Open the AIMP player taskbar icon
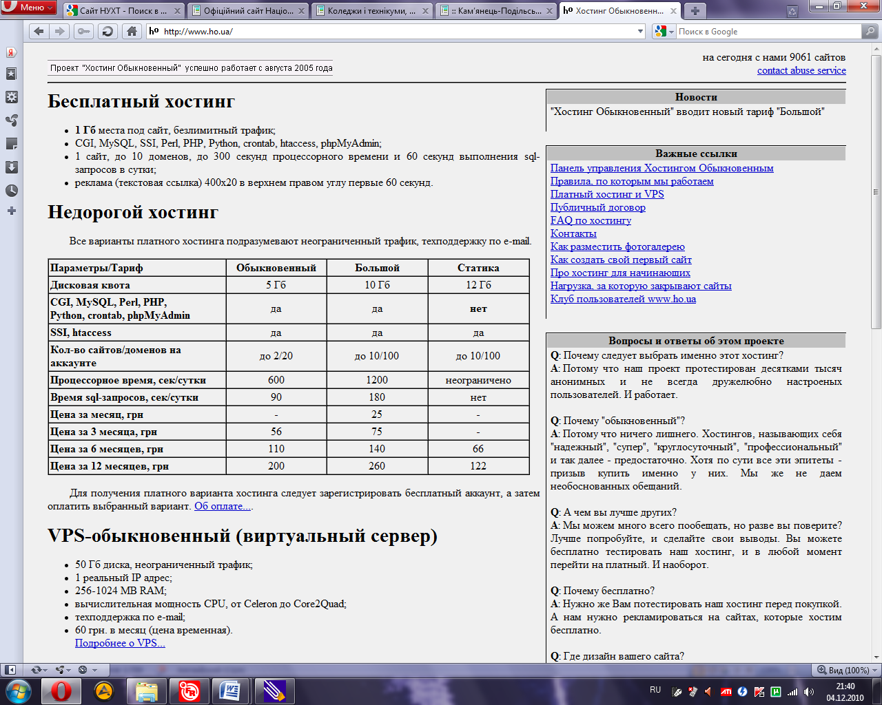The width and height of the screenshot is (882, 705). pyautogui.click(x=104, y=691)
